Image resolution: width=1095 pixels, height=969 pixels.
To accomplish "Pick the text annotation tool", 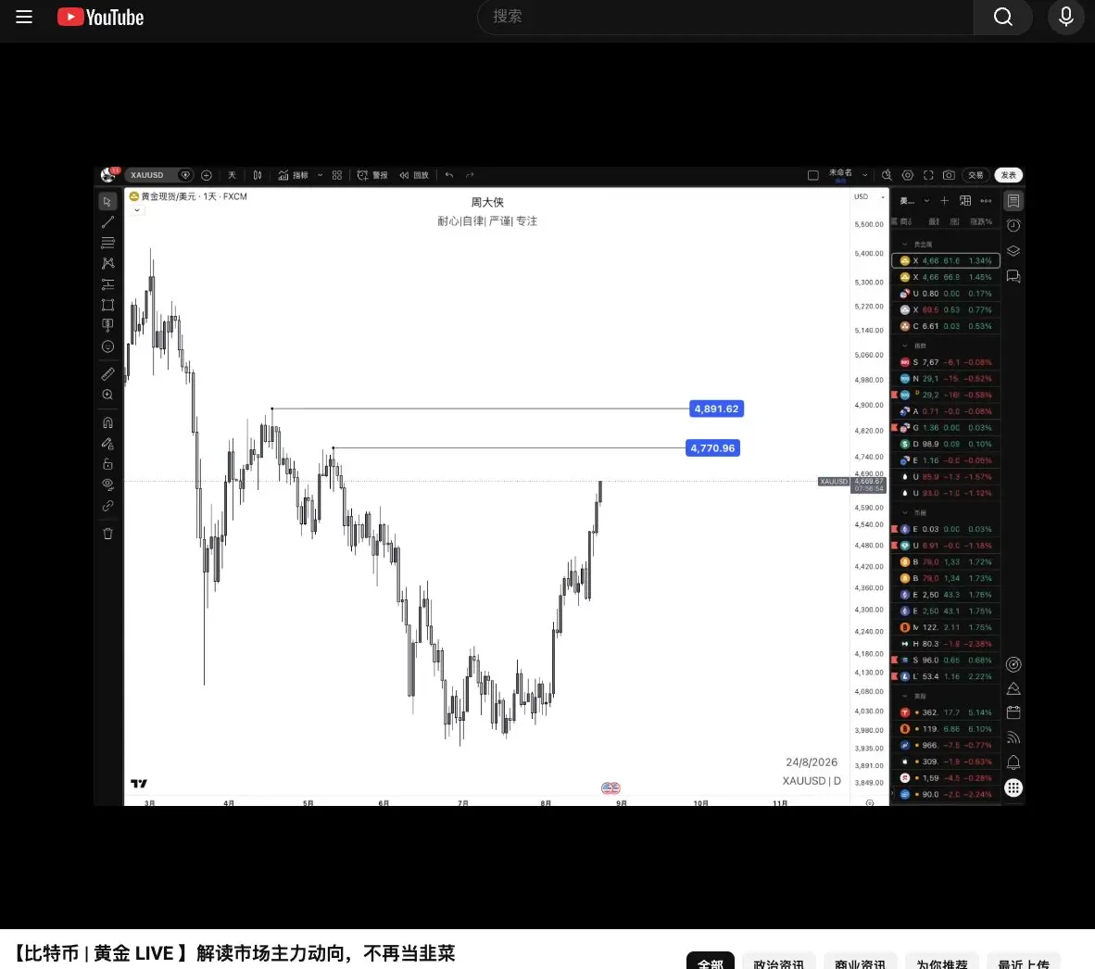I will [107, 325].
